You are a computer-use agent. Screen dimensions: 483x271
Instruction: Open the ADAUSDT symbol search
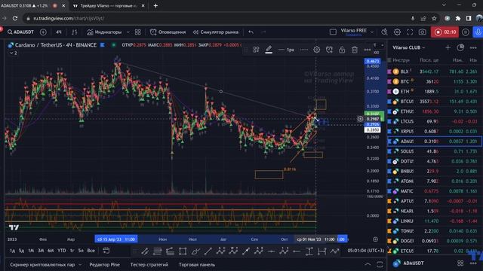point(20,32)
